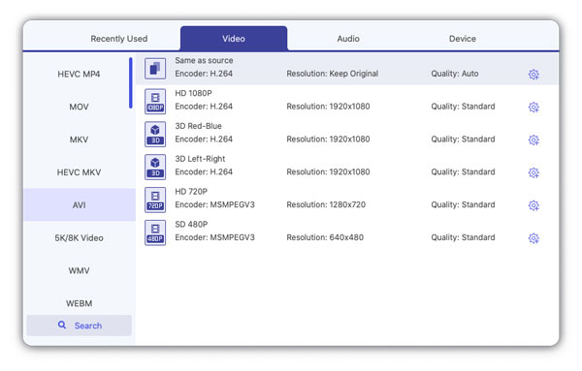
Task: Click the format list scrollbar
Action: point(131,83)
